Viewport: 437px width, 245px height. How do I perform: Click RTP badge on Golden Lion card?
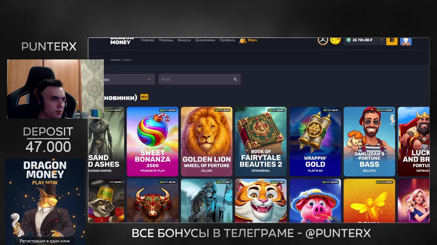pyautogui.click(x=223, y=110)
